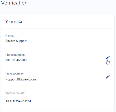Image resolution: width=116 pixels, height=112 pixels.
Task: Click the +31 123456789 phone value
Action: [x=16, y=60]
